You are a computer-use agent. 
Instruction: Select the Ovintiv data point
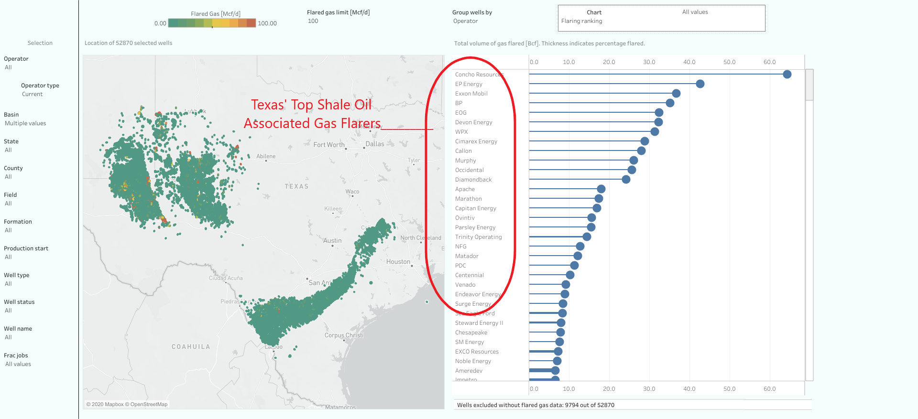[591, 217]
